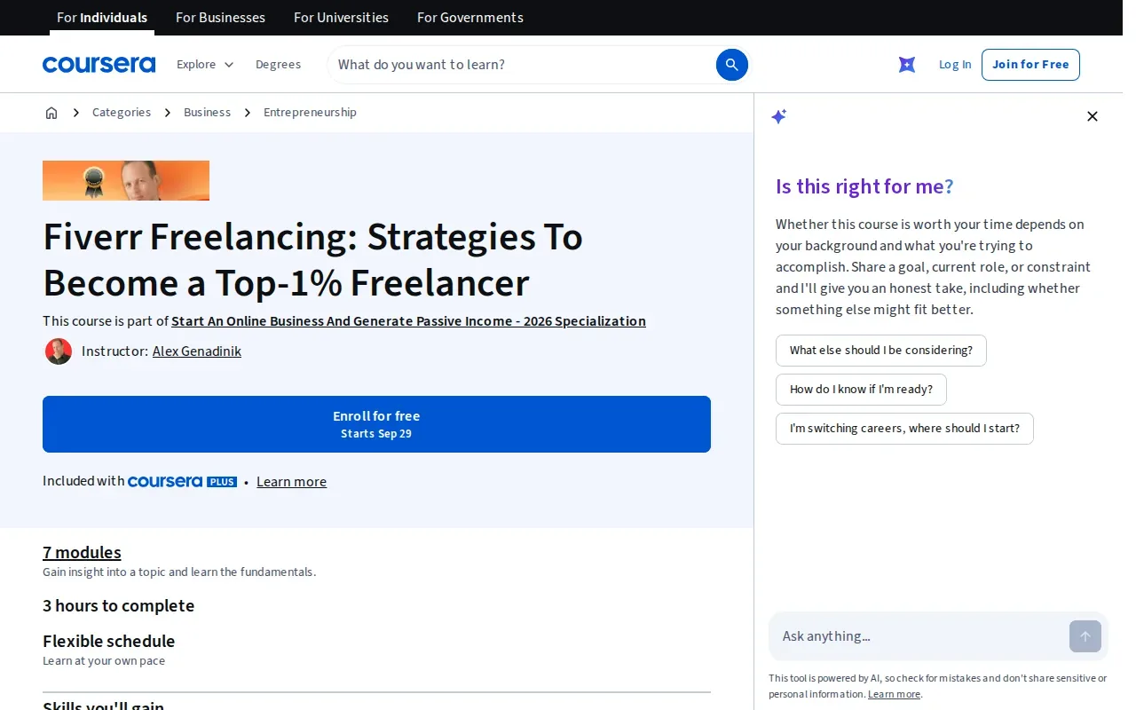Viewport: 1136px width, 710px height.
Task: Go to the home breadcrumb icon
Action: 51,113
